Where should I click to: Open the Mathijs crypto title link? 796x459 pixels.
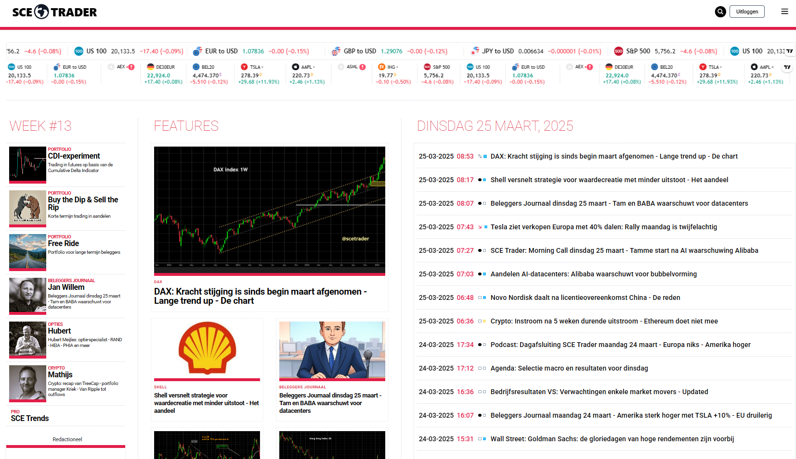click(x=60, y=374)
